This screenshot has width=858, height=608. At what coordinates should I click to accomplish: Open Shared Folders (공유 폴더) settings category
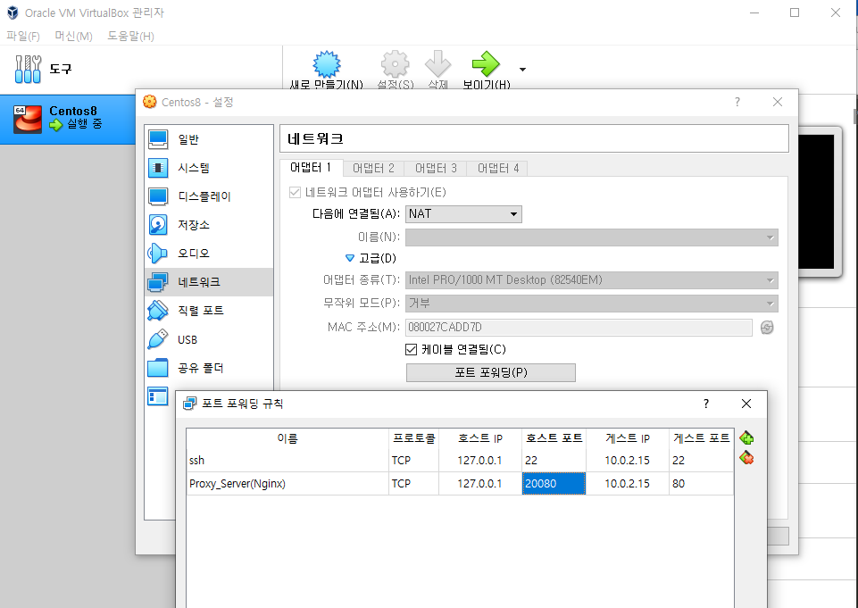(209, 368)
